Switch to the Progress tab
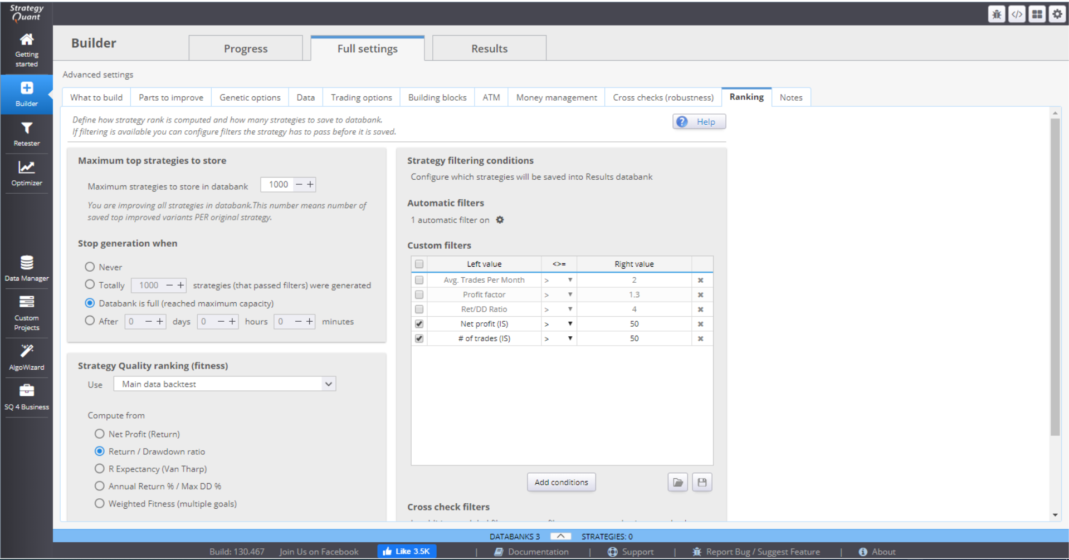This screenshot has width=1069, height=560. [246, 48]
